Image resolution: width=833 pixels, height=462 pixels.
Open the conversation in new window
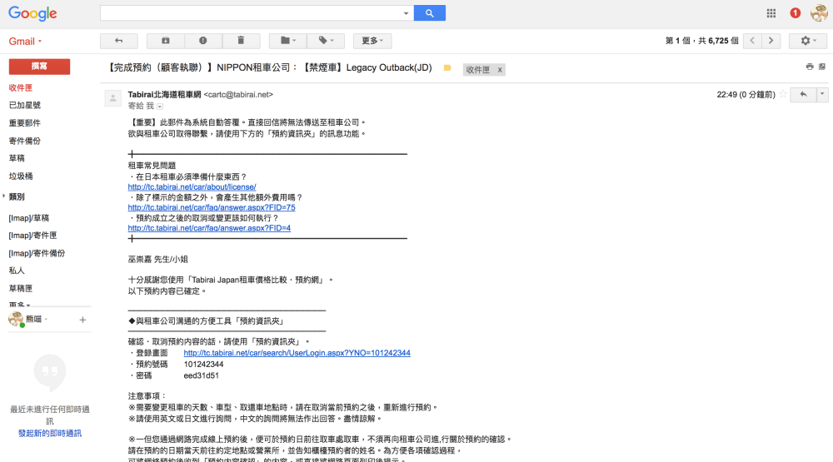(822, 67)
